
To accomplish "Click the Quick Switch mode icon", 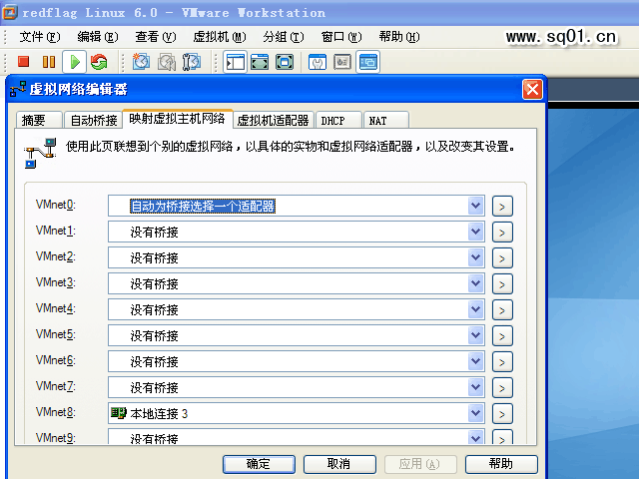I will 260,62.
